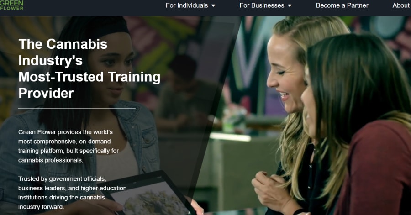Viewport: 411px width, 215px height.
Task: Click the Green Flower logo
Action: pyautogui.click(x=11, y=5)
